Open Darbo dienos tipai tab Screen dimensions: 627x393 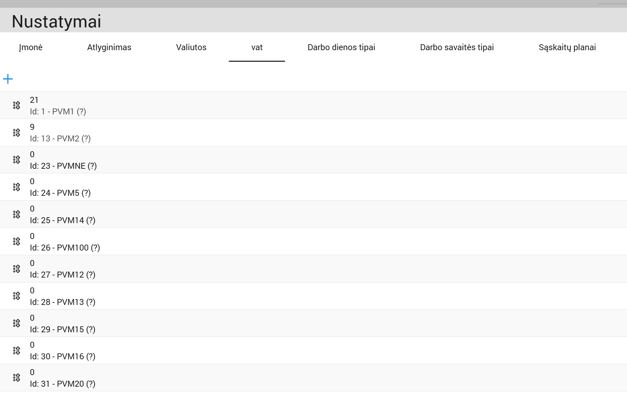(341, 47)
